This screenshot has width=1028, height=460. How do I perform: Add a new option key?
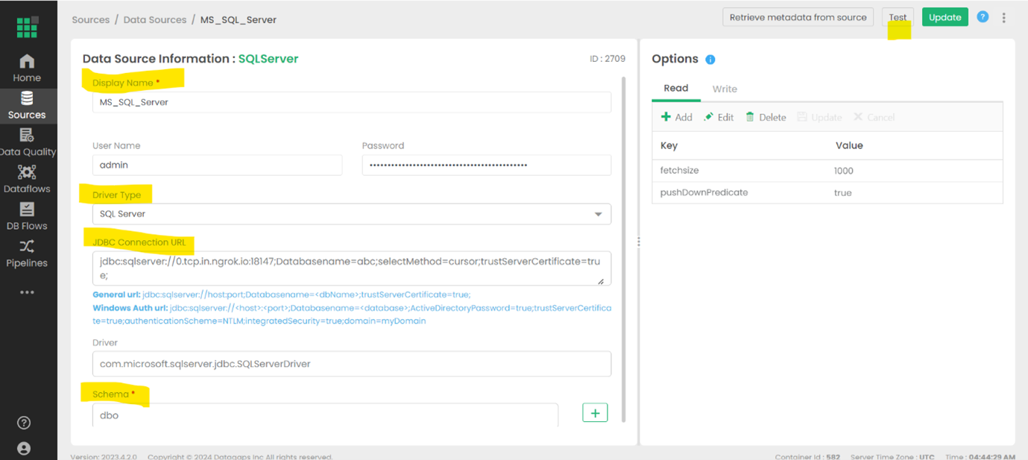(677, 117)
